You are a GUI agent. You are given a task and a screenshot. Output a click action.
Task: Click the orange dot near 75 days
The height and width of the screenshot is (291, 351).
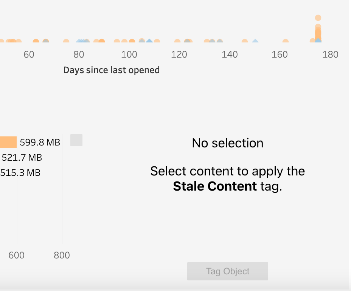[x=66, y=42]
